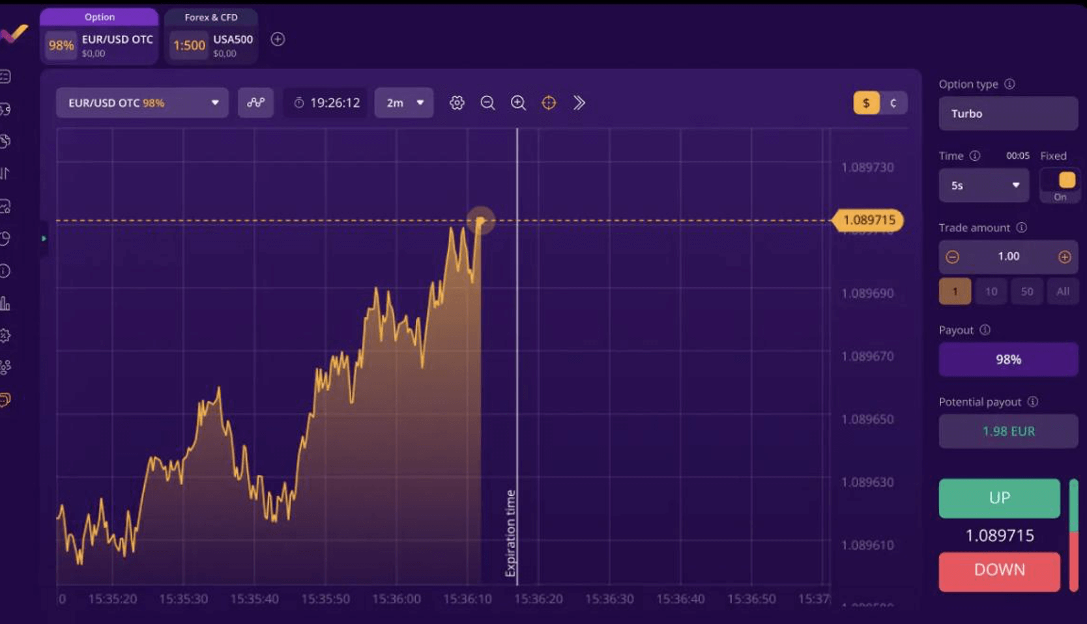Open the 5s expiration time dropdown
1087x624 pixels.
(984, 186)
